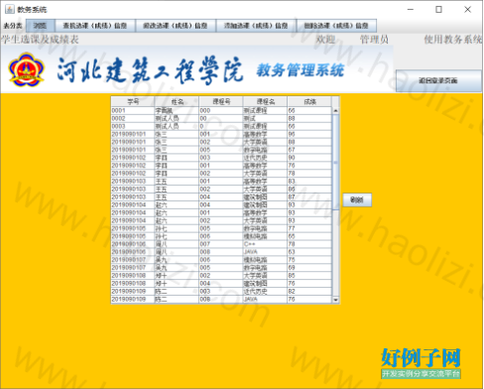Click the 课程名 column header
Viewport: 484px width, 389px height.
(x=266, y=101)
